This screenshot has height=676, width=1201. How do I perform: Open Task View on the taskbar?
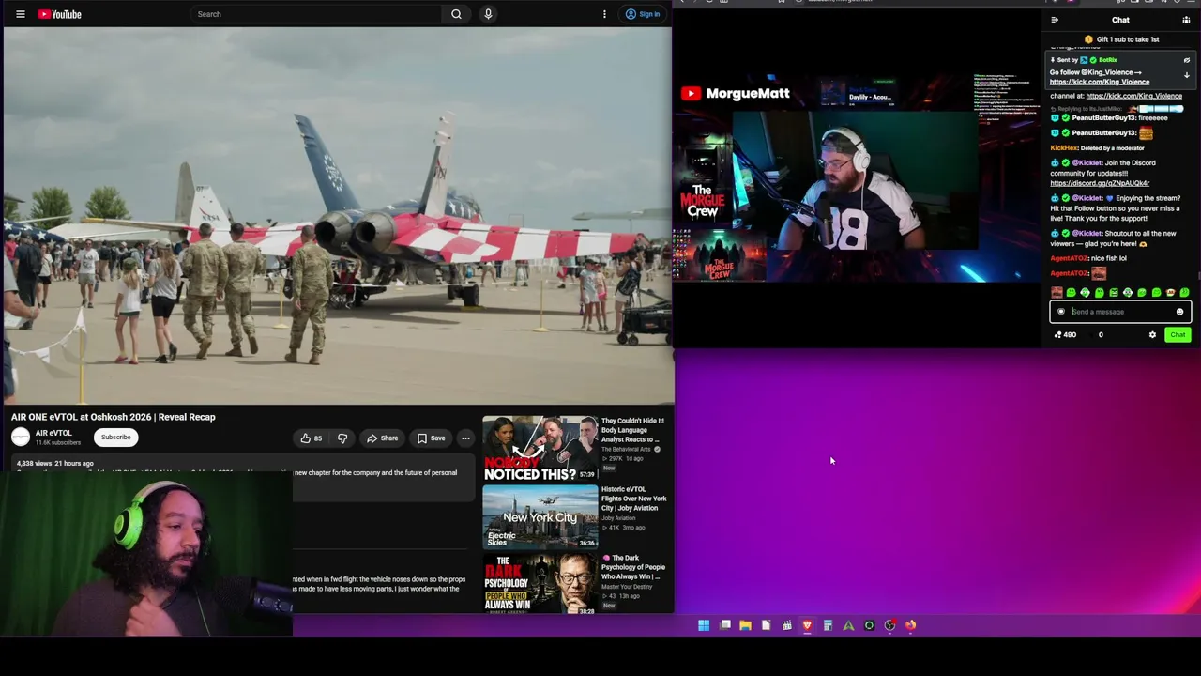click(724, 625)
